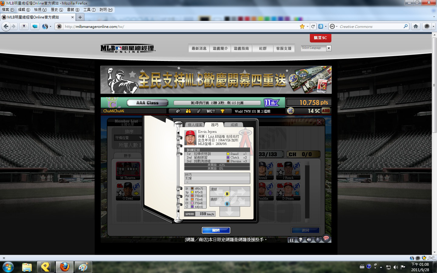The image size is (437, 273).
Task: Expand the dropdown arrow next to the blue swirl icon
Action: click(50, 26)
